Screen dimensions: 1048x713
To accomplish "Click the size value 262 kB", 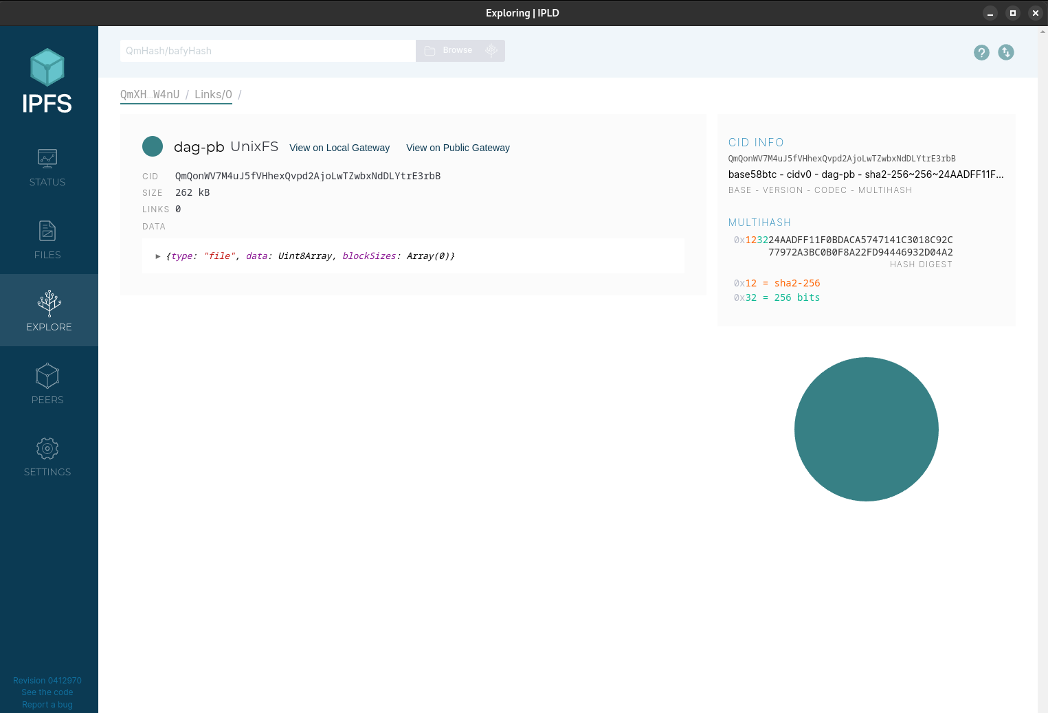I will [x=192, y=192].
